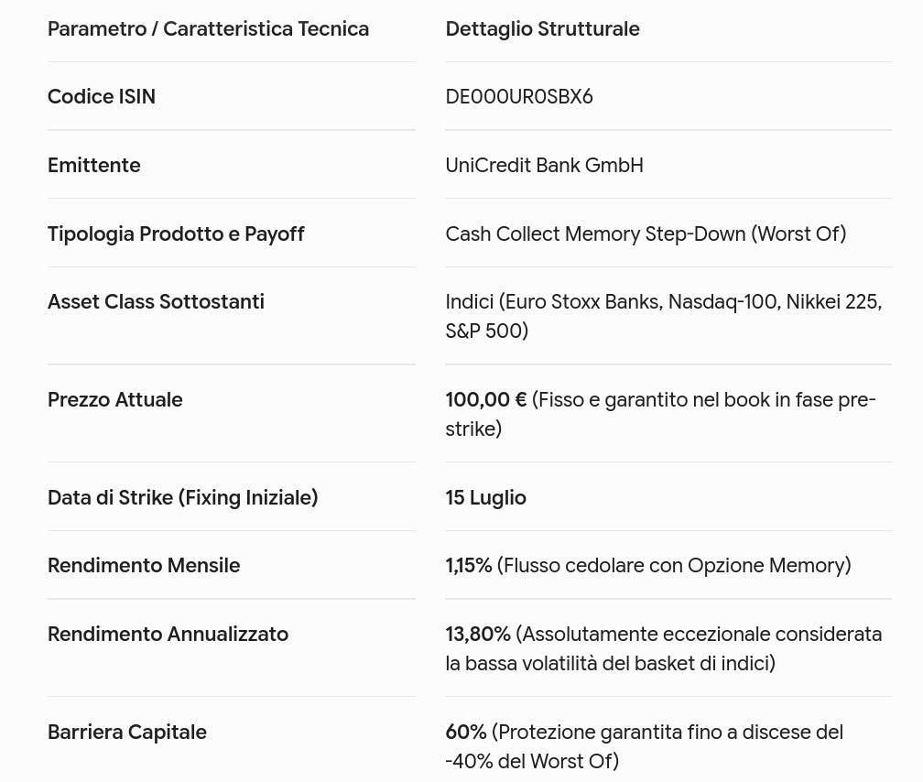The width and height of the screenshot is (923, 782).
Task: Click the Emittente label
Action: tap(94, 165)
